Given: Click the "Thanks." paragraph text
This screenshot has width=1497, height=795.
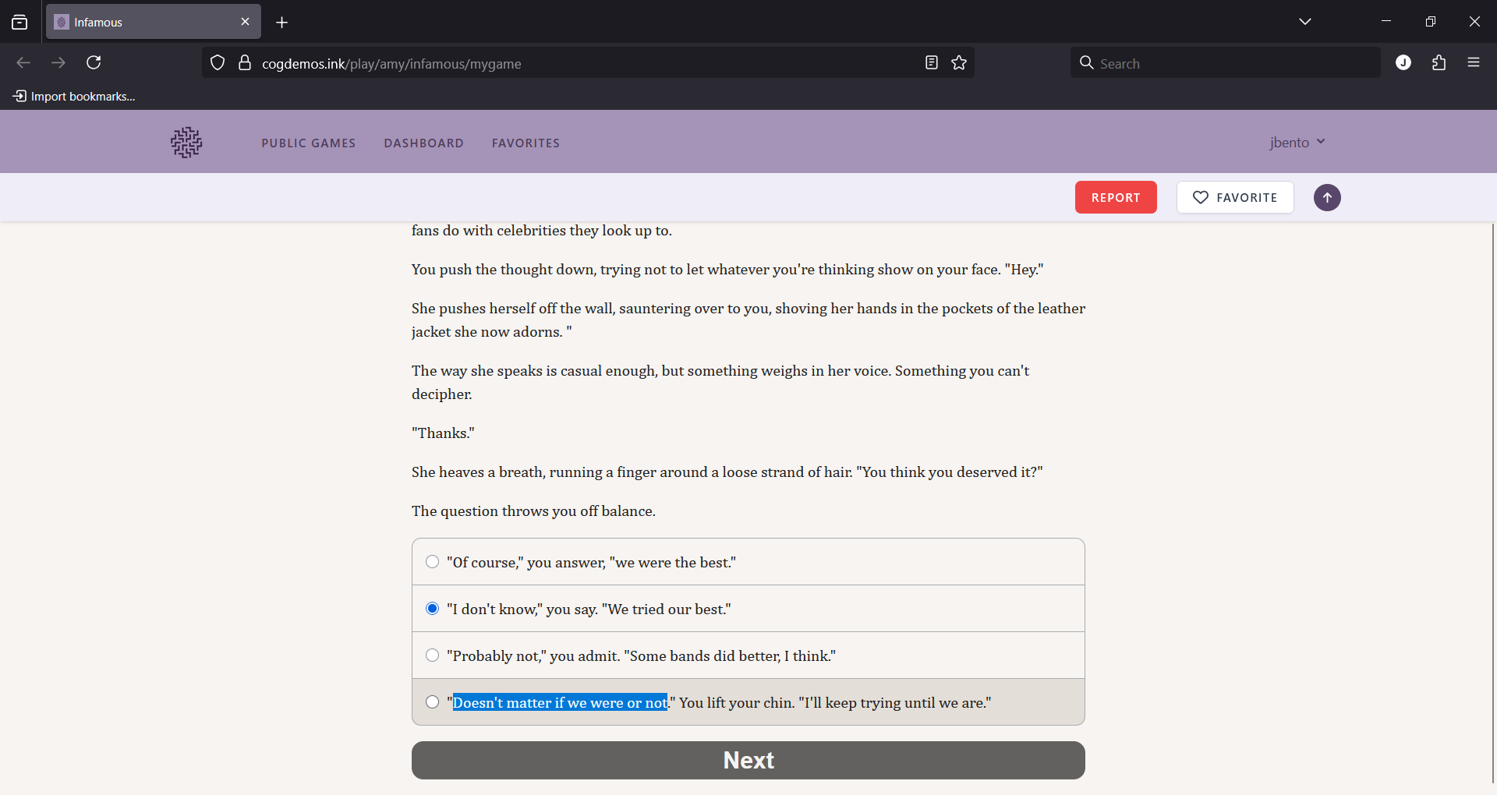Looking at the screenshot, I should point(443,433).
